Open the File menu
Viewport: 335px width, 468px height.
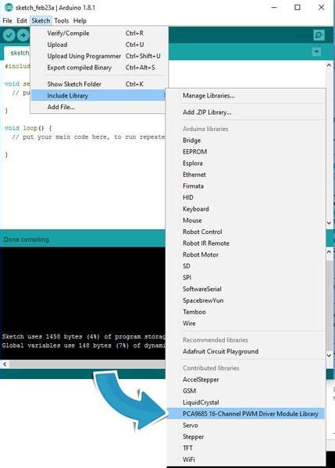coord(7,20)
